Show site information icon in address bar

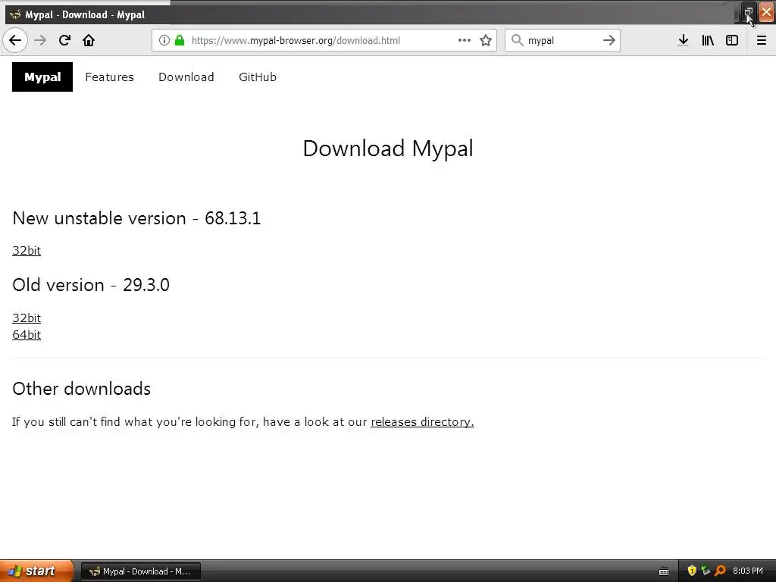(164, 41)
